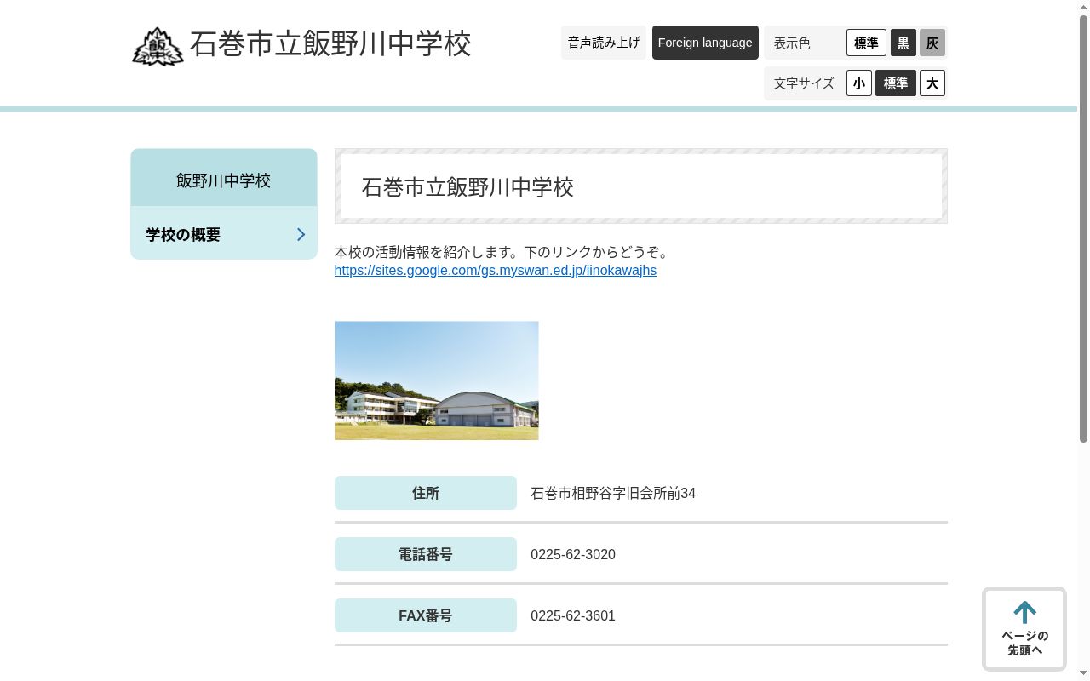Open the sites.google.com school link
Viewport: 1090px width, 681px height.
coord(496,271)
